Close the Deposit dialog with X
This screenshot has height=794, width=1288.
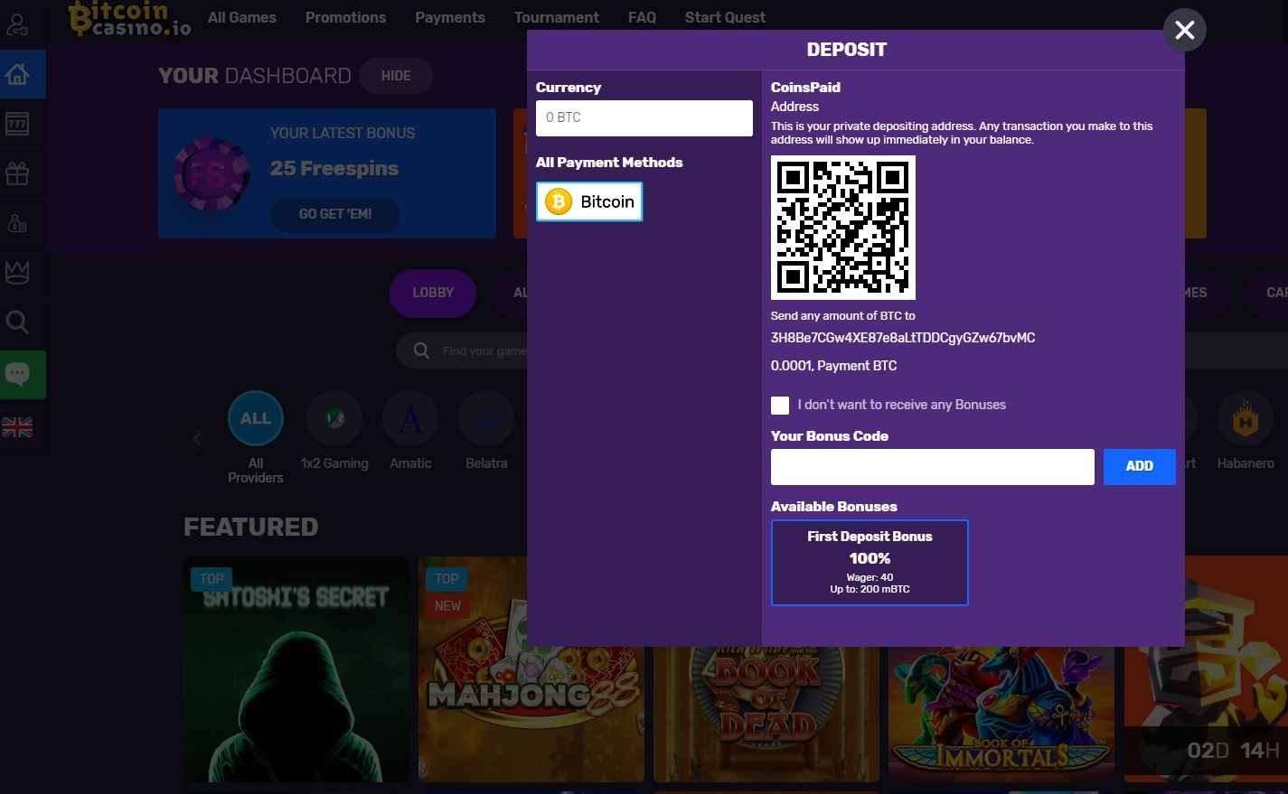click(x=1184, y=30)
